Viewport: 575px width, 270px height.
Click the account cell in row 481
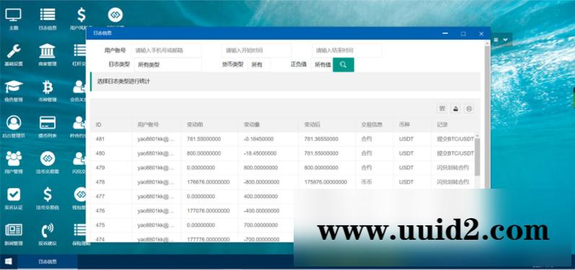[x=156, y=139]
